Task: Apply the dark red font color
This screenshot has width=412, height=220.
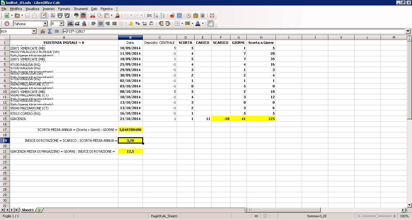Action: [x=198, y=24]
